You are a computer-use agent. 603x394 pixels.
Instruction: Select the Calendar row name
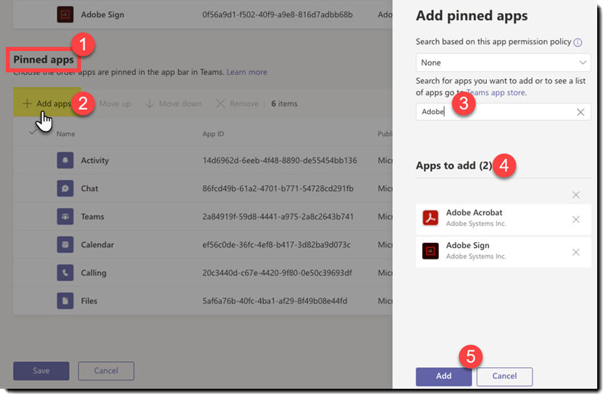[x=97, y=244]
